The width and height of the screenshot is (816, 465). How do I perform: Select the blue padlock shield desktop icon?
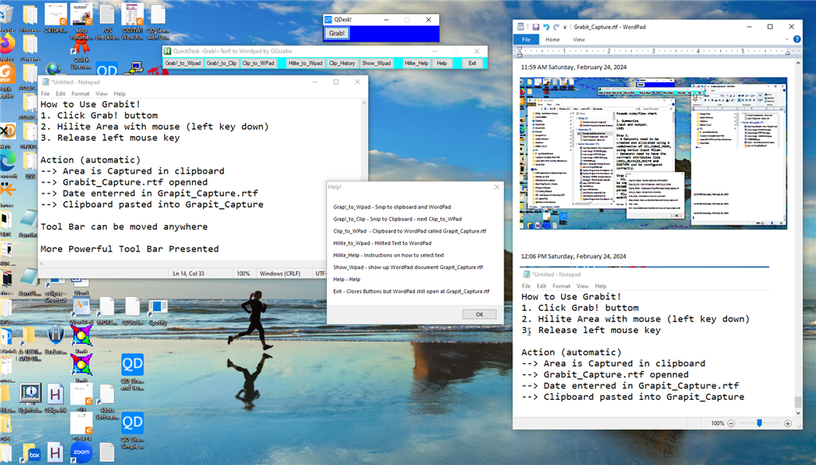pos(56,339)
